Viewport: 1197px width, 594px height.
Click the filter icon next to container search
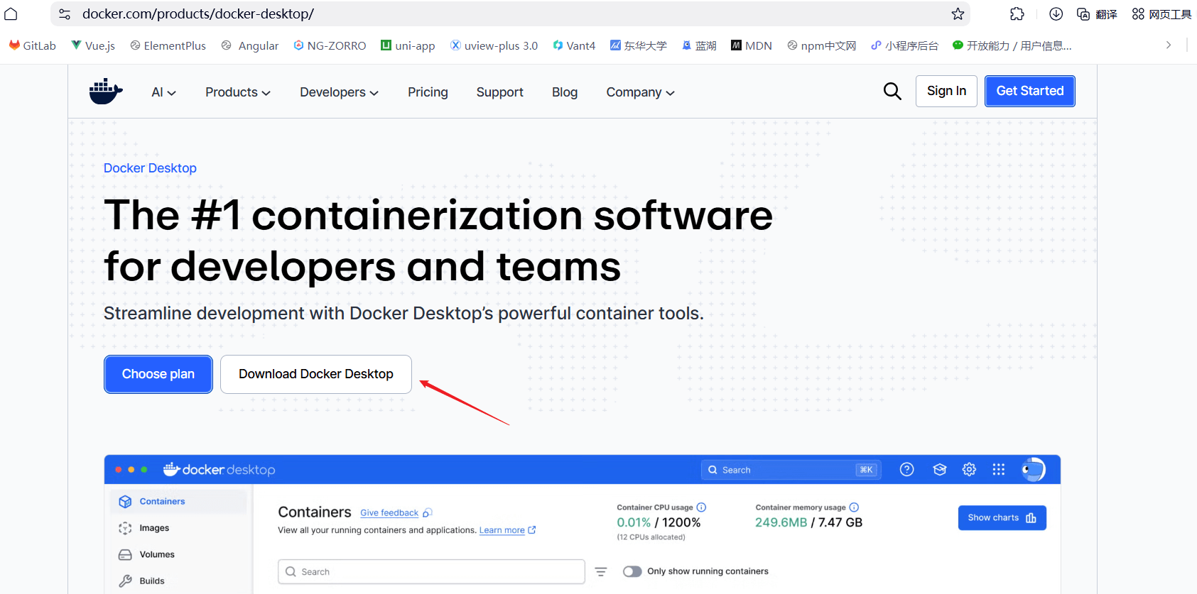click(601, 572)
